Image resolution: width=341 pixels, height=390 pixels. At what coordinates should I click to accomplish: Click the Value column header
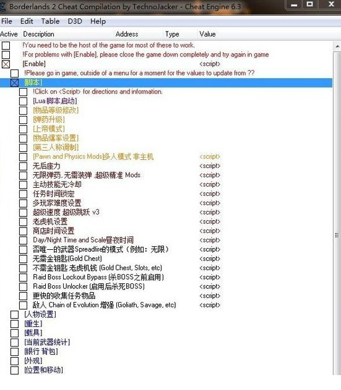pos(207,34)
